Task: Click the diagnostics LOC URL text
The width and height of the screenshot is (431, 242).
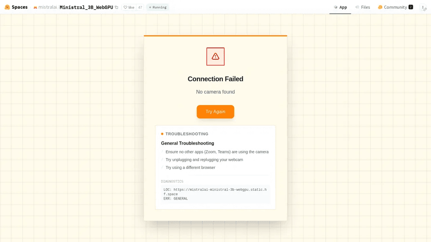Action: coord(215,192)
